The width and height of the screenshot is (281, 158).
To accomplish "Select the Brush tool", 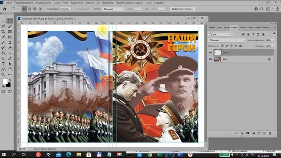I will coord(3,43).
